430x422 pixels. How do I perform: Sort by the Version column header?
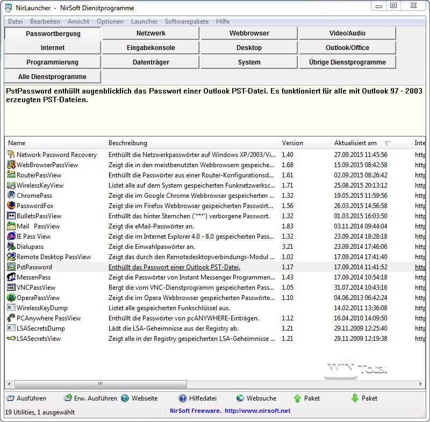[x=292, y=143]
